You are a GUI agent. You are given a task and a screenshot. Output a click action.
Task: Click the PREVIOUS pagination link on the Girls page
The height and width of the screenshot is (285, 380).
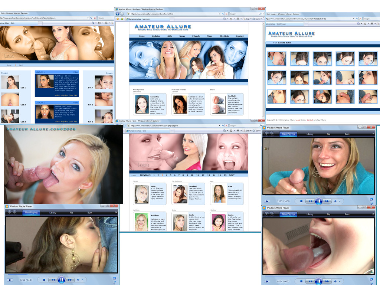pos(145,175)
